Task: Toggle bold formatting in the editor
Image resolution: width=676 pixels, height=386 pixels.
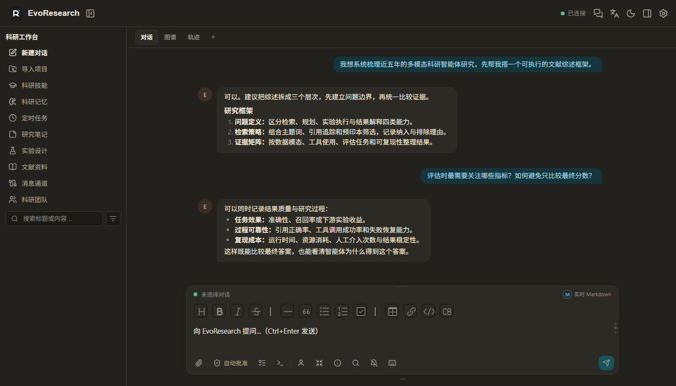Action: (x=219, y=311)
